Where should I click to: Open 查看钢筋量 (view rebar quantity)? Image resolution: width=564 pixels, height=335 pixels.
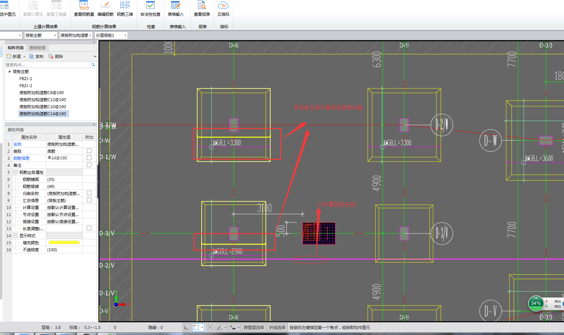[84, 9]
